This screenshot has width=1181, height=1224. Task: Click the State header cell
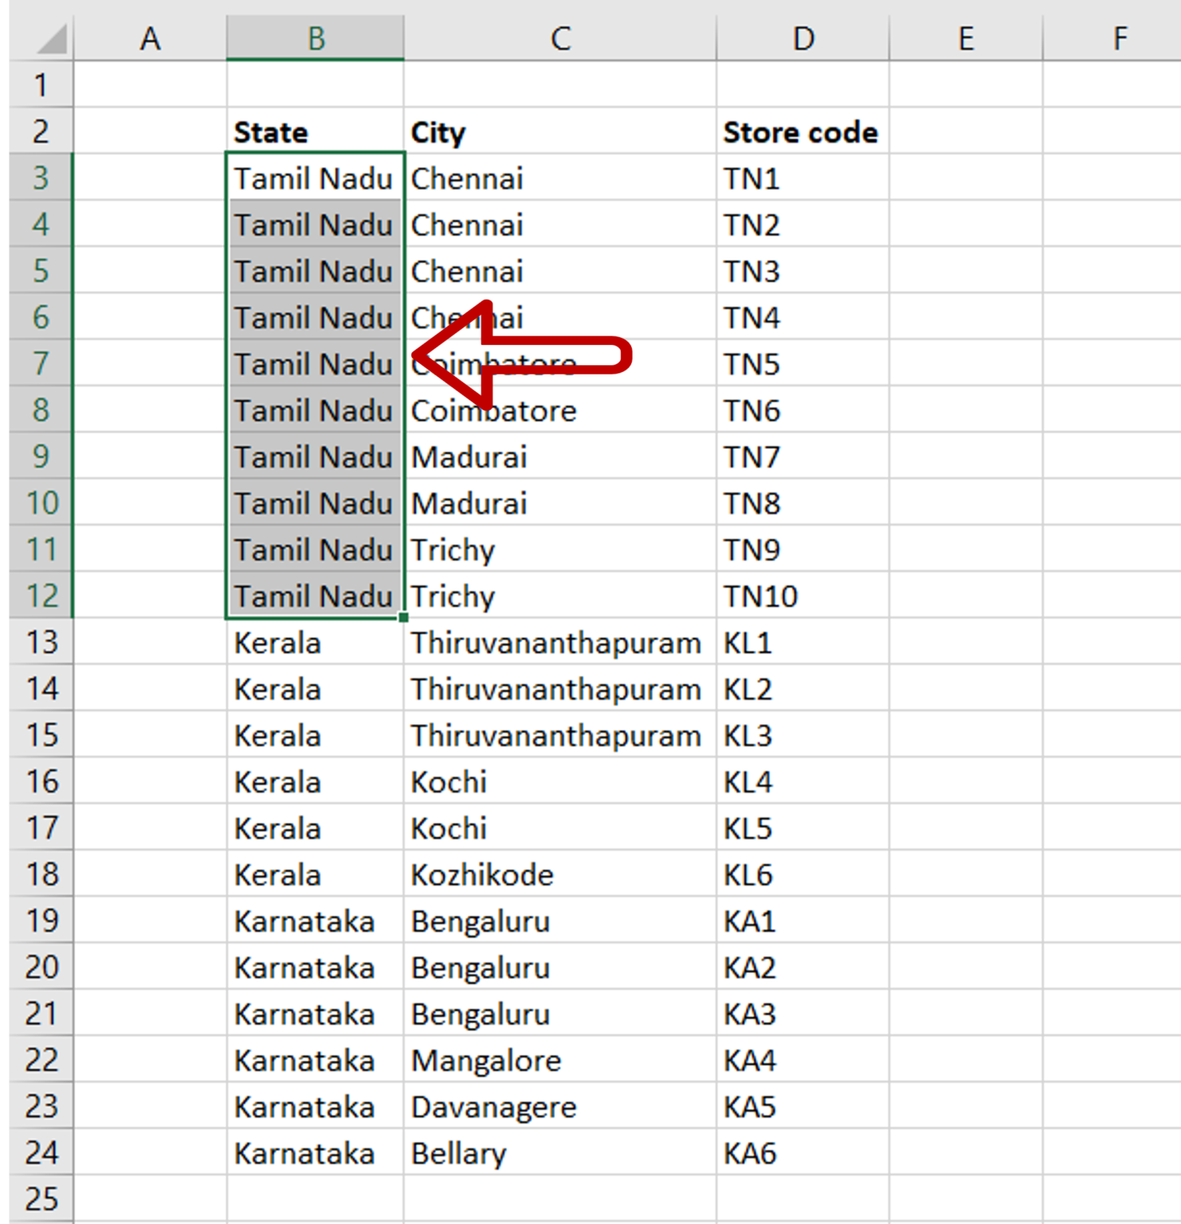tap(316, 131)
